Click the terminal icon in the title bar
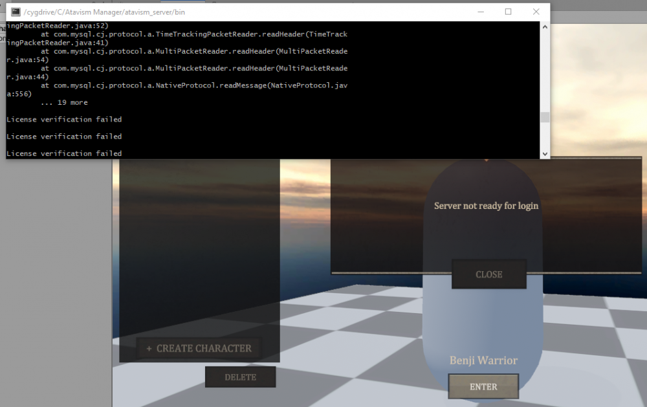Image resolution: width=647 pixels, height=407 pixels. click(x=16, y=12)
